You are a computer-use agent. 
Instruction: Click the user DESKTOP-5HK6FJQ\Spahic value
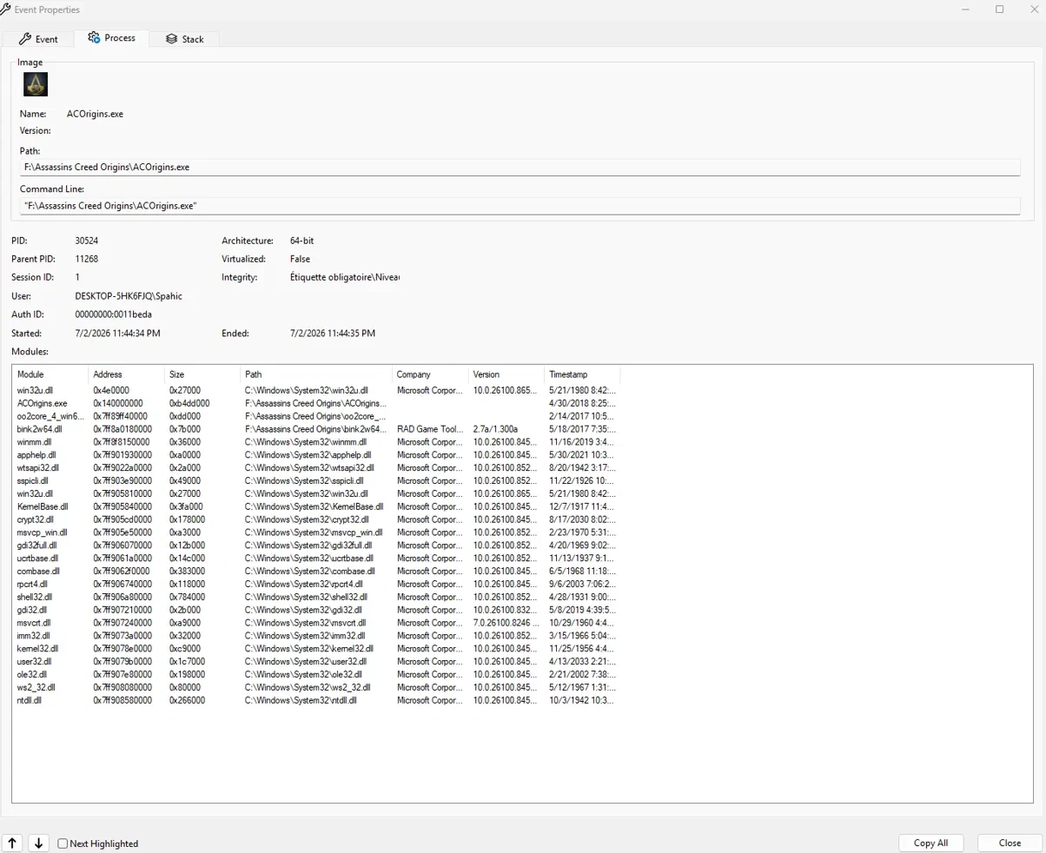click(129, 296)
